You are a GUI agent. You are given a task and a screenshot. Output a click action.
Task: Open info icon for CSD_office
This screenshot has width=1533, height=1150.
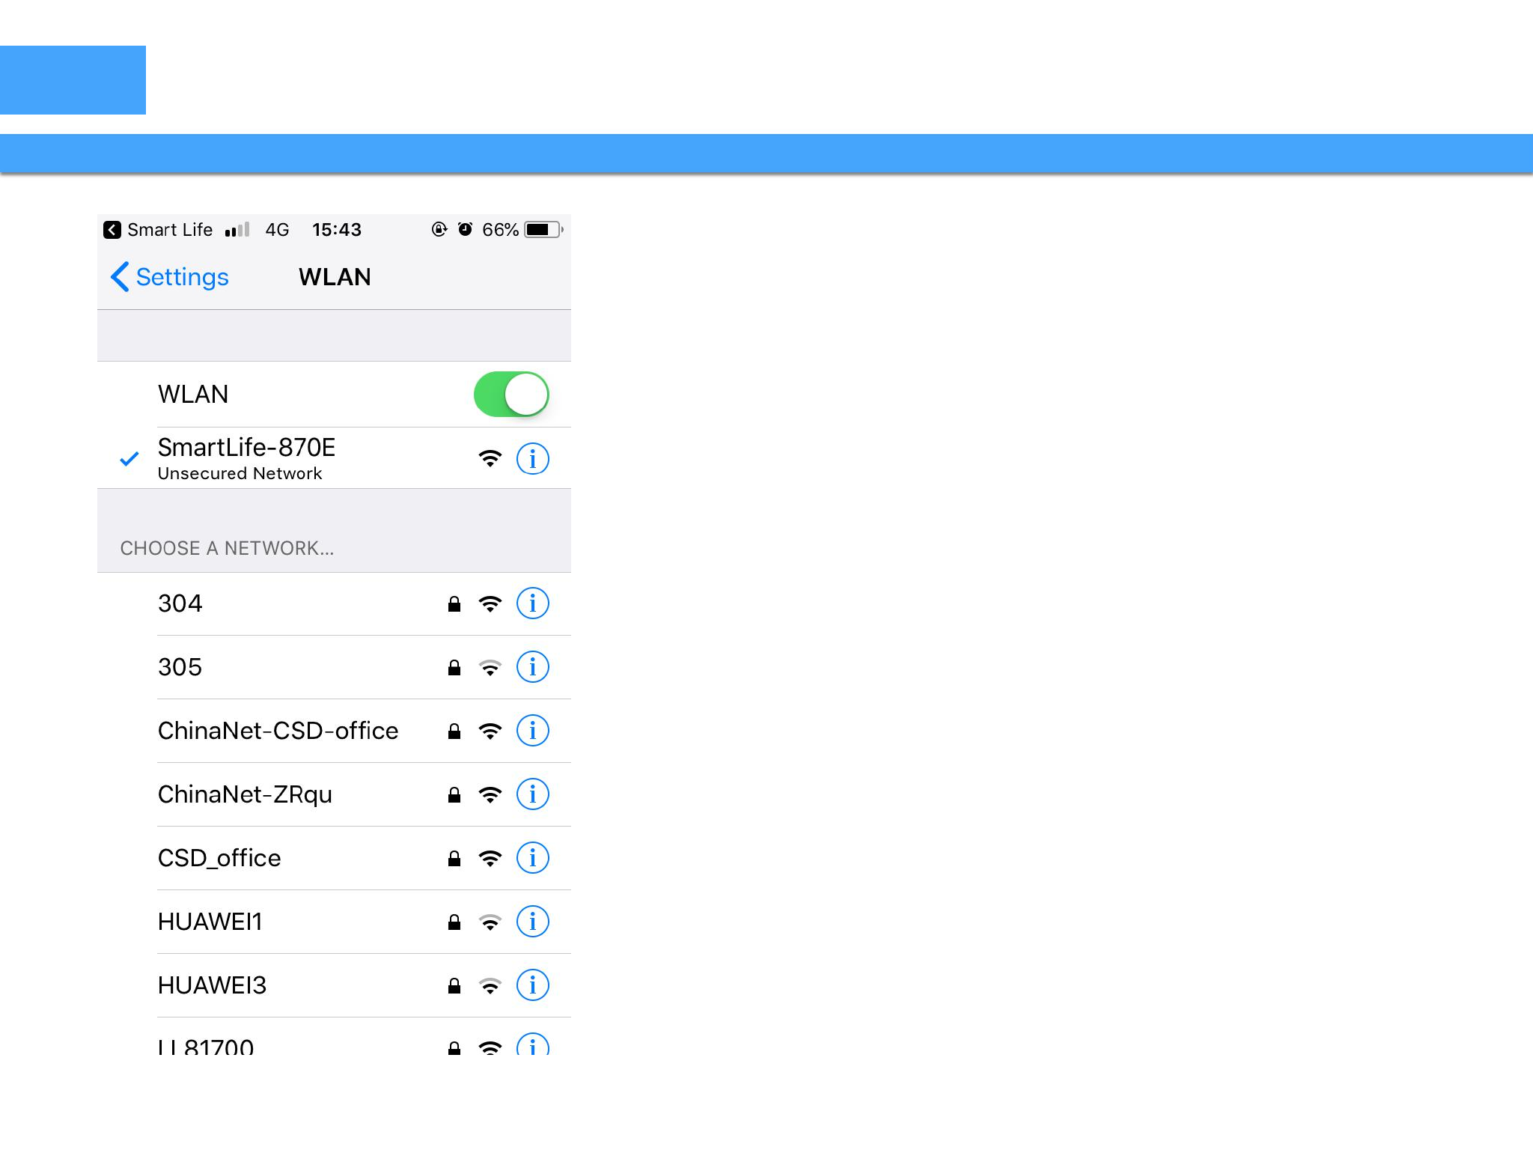(x=532, y=858)
